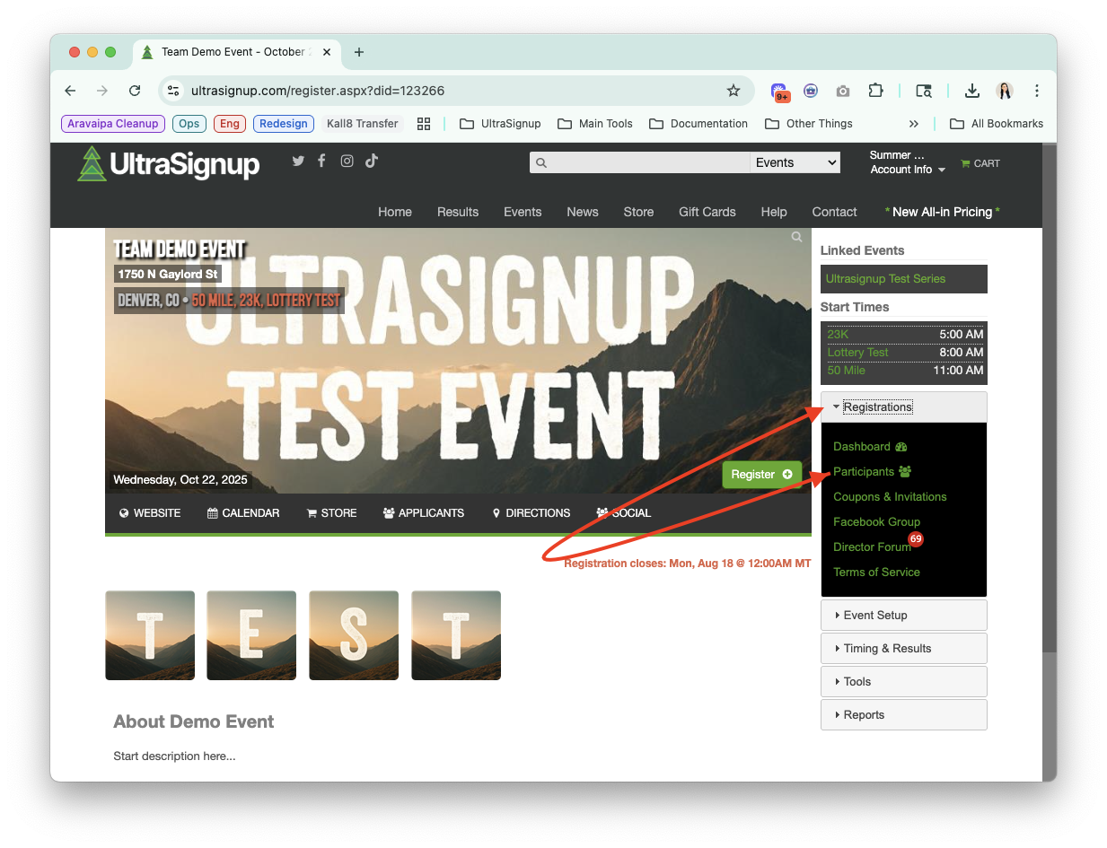The image size is (1107, 848).
Task: Click Chrome back arrow
Action: click(x=70, y=91)
